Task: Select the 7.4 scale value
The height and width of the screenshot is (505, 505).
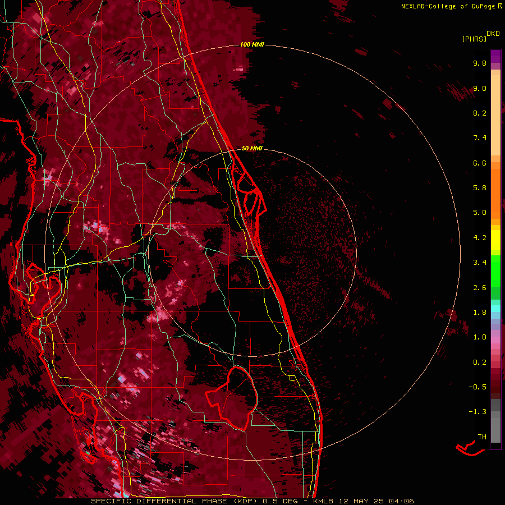Action: coord(480,138)
